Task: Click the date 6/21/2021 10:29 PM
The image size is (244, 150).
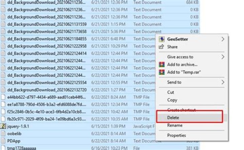Action: coord(109,46)
